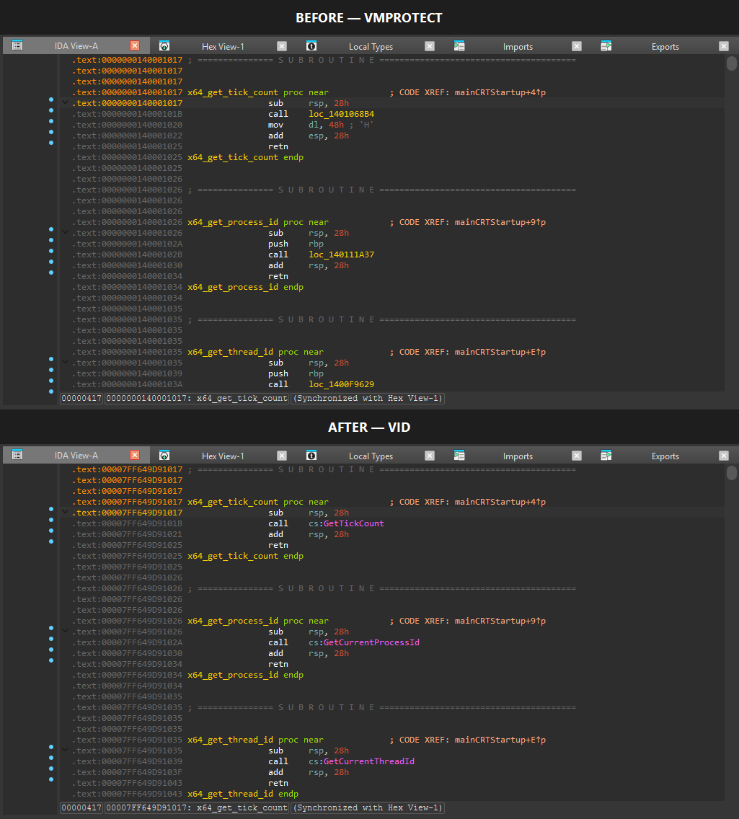The image size is (739, 819).
Task: Close Hex View-1 tab in the AFTER panel
Action: click(282, 456)
